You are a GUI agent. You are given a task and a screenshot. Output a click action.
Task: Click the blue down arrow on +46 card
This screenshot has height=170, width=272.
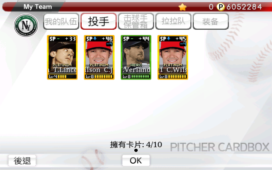pyautogui.click(x=95, y=39)
